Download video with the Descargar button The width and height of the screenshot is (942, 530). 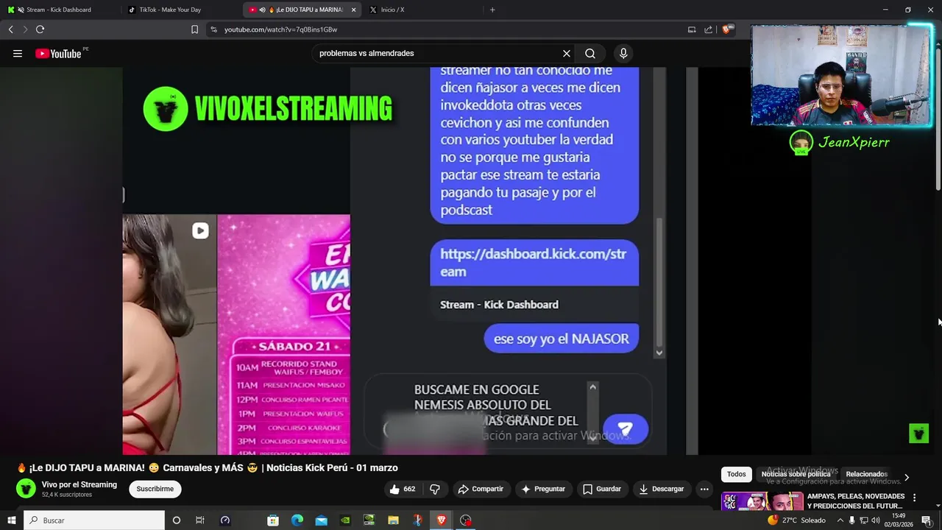tap(662, 489)
